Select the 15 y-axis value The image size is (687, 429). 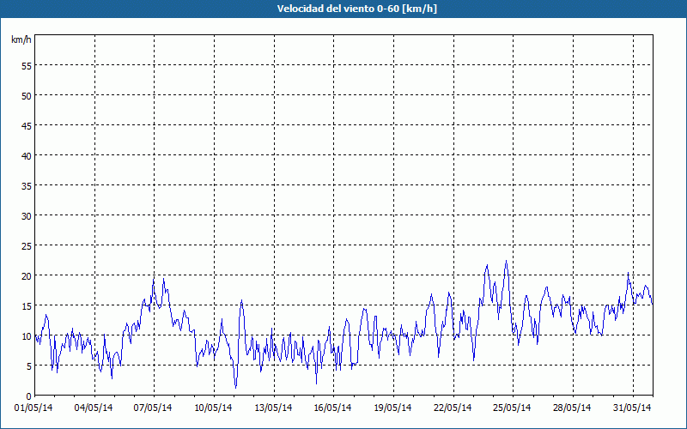[x=27, y=305]
